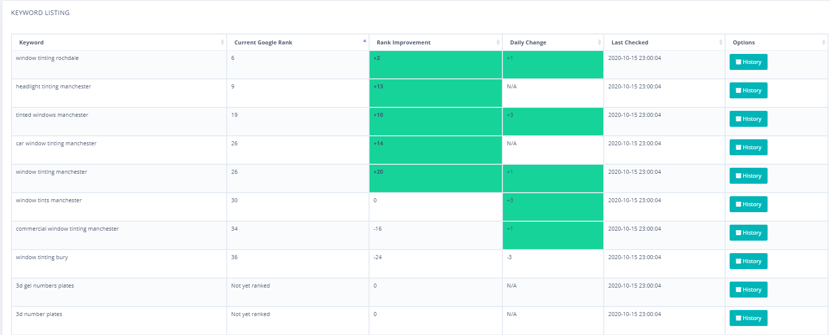Click the +10 rank improvement cell
This screenshot has height=335, width=830.
tap(435, 121)
